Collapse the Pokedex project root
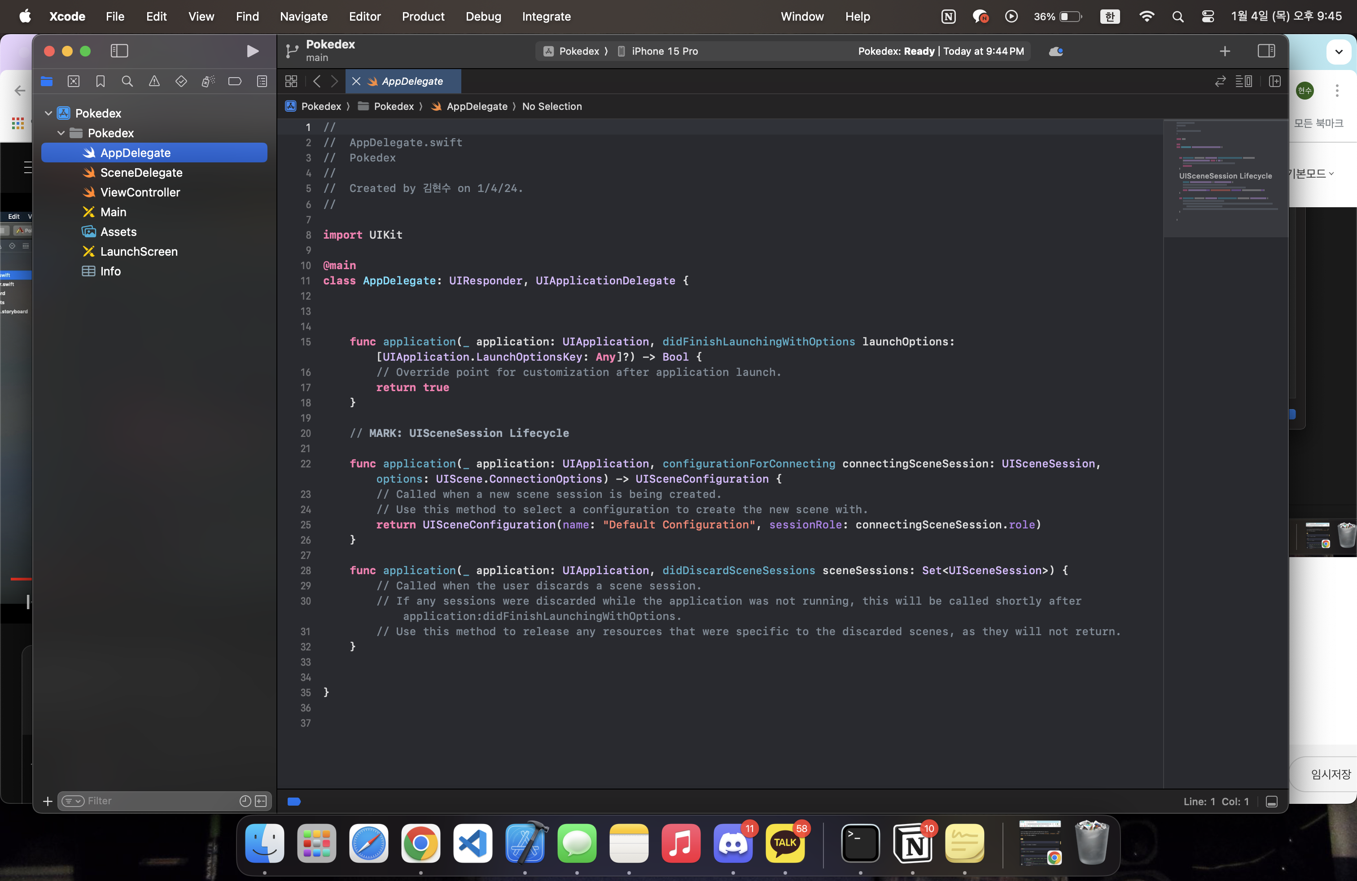 pyautogui.click(x=48, y=113)
